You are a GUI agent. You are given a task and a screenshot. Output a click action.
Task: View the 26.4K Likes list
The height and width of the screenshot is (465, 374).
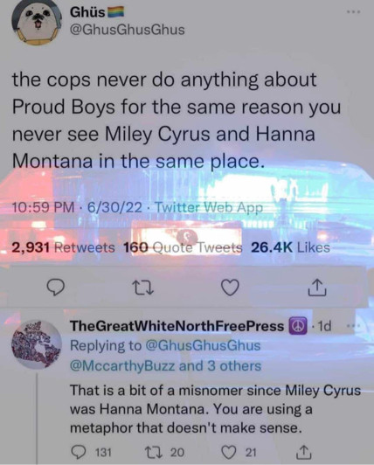pos(290,247)
